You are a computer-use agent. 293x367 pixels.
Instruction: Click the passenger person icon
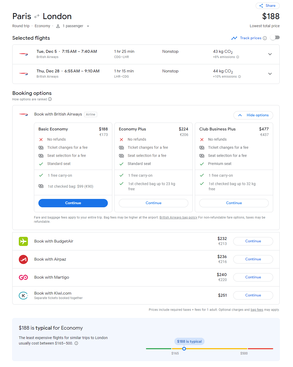pyautogui.click(x=58, y=26)
